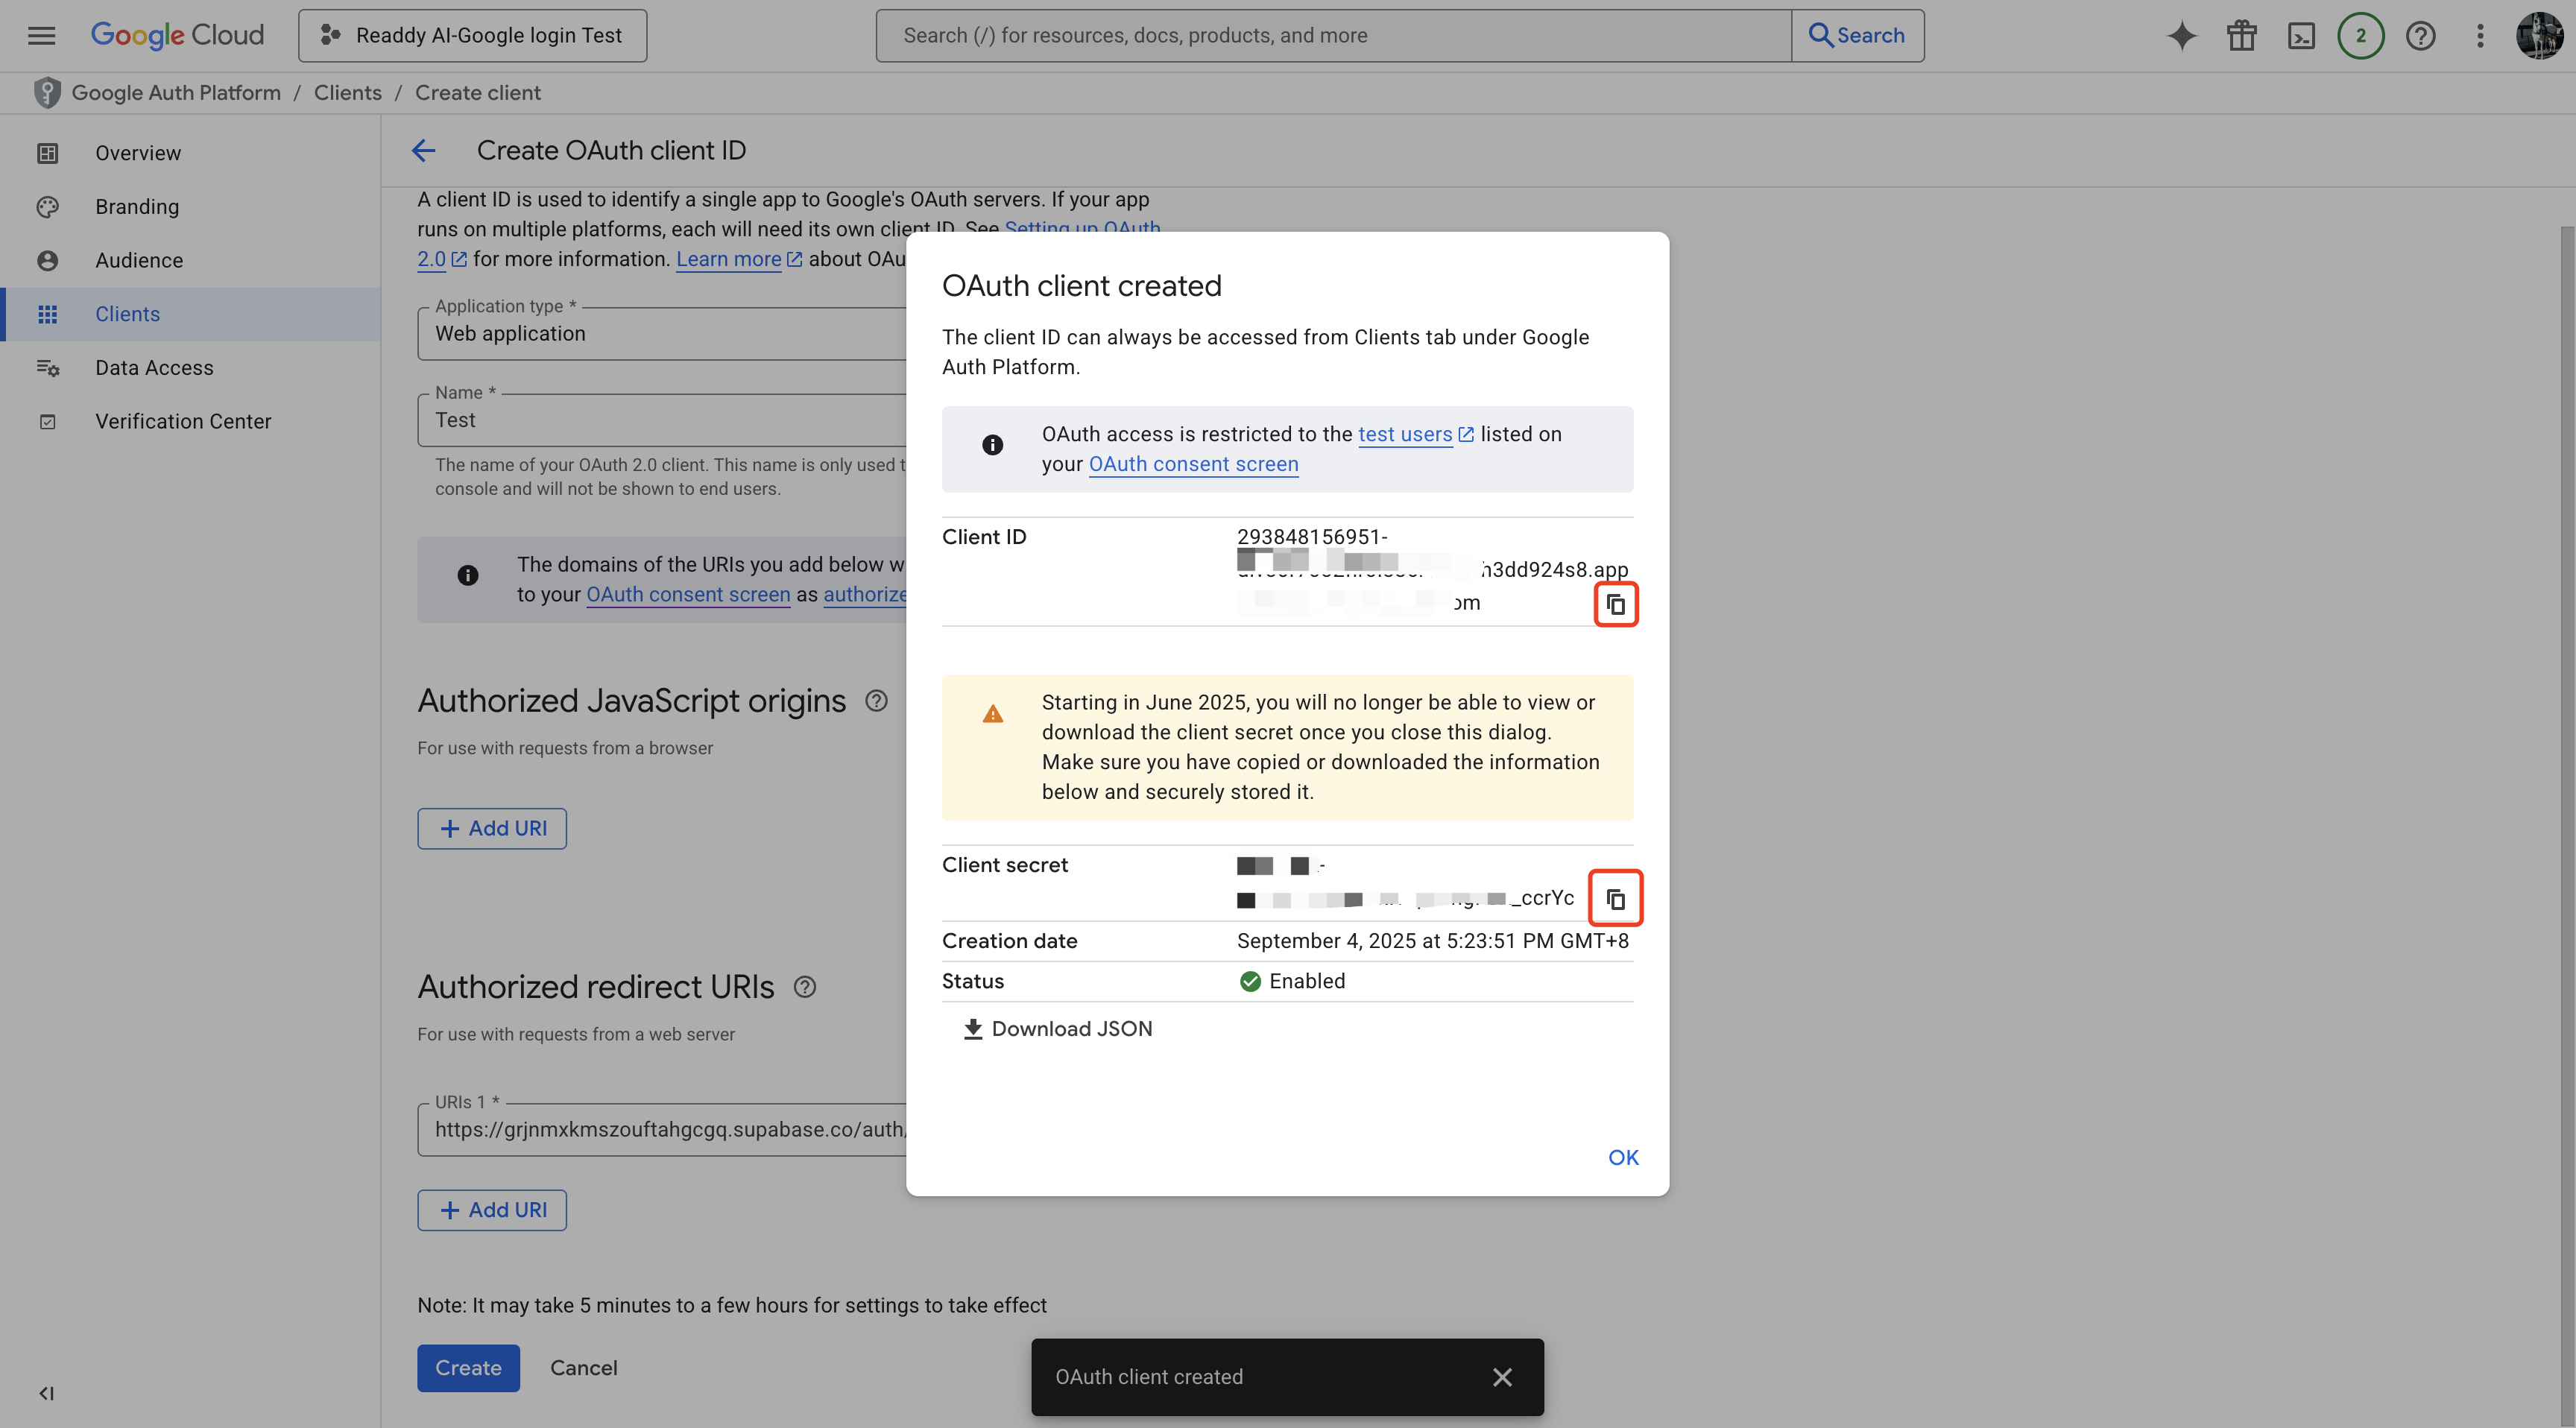The width and height of the screenshot is (2576, 1428).
Task: Click into the top search field
Action: [x=1332, y=36]
